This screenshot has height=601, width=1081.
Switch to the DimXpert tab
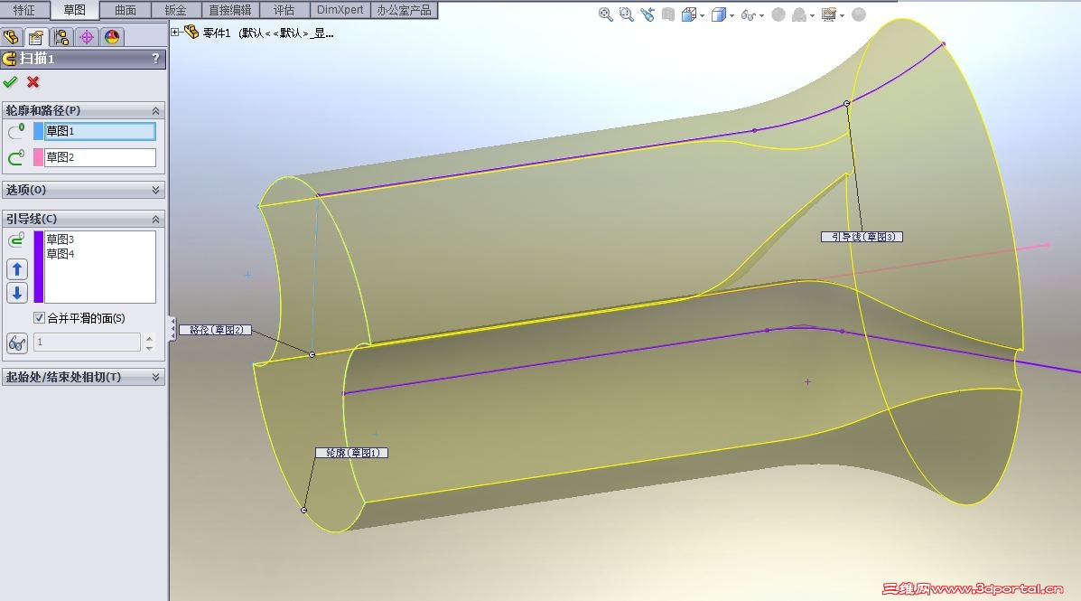[x=340, y=10]
